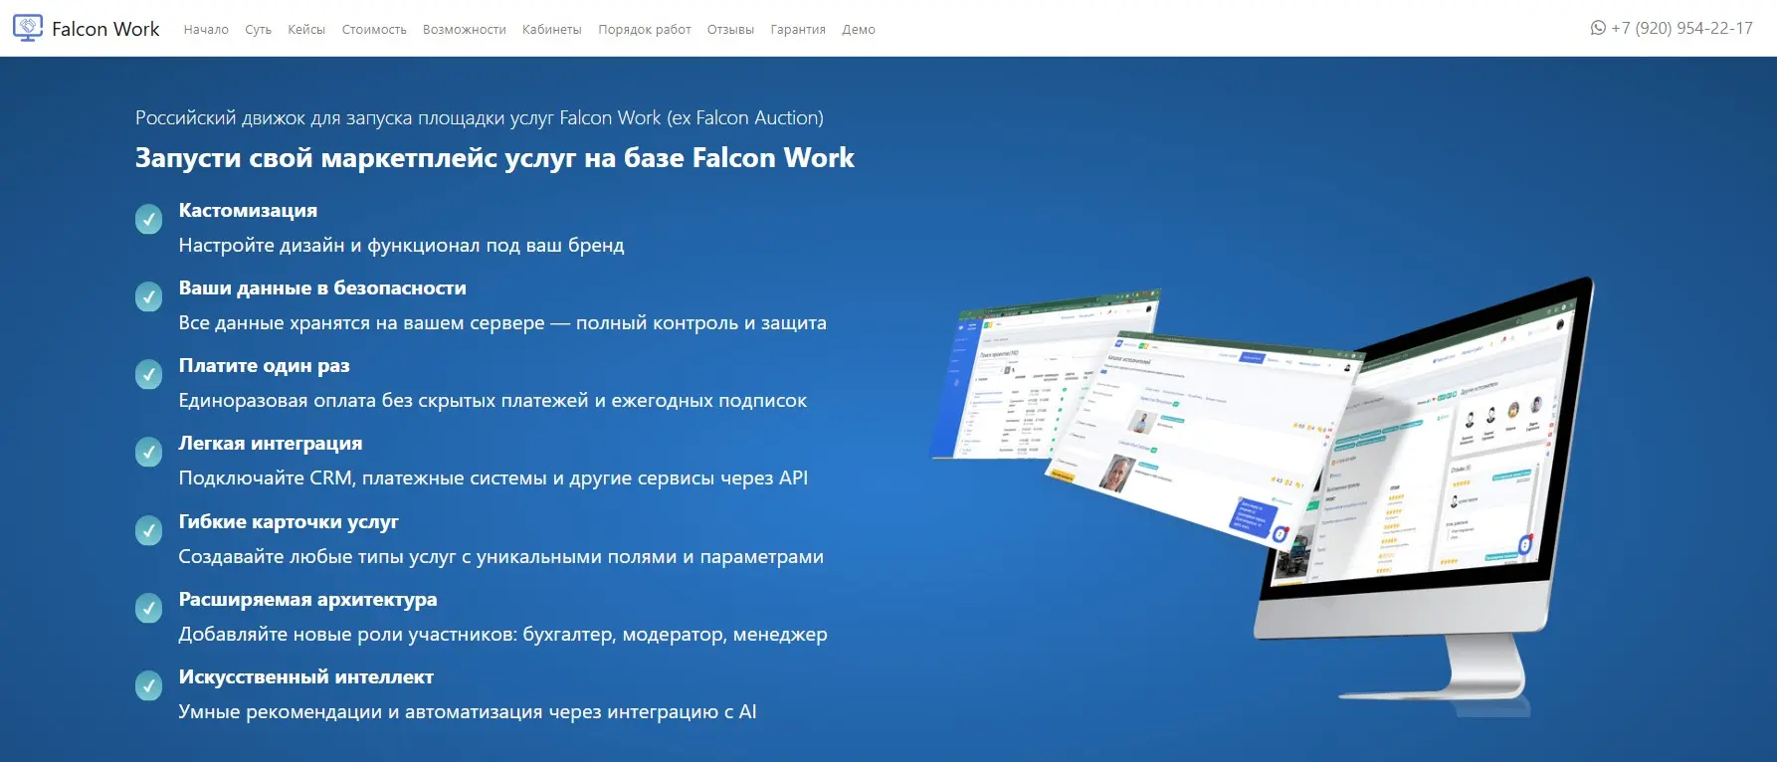Open the Начало navigation item
The height and width of the screenshot is (762, 1777).
(206, 30)
